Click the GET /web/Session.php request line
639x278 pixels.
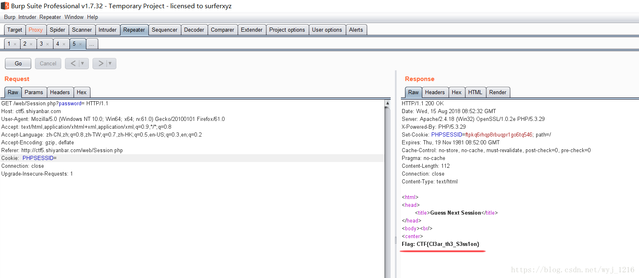coord(55,103)
